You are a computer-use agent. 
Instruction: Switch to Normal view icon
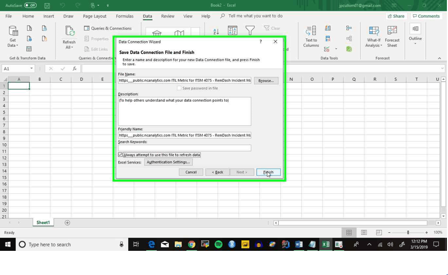tap(349, 233)
